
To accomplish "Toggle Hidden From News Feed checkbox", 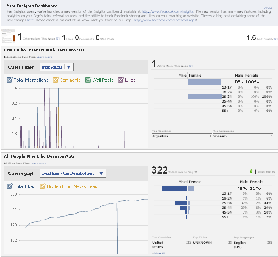I will pyautogui.click(x=42, y=186).
